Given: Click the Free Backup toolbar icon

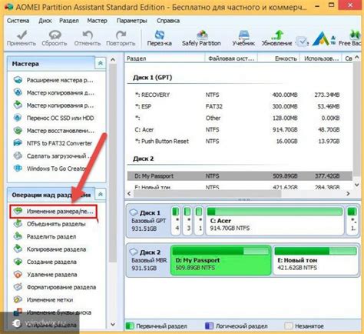Looking at the screenshot, I should (350, 38).
